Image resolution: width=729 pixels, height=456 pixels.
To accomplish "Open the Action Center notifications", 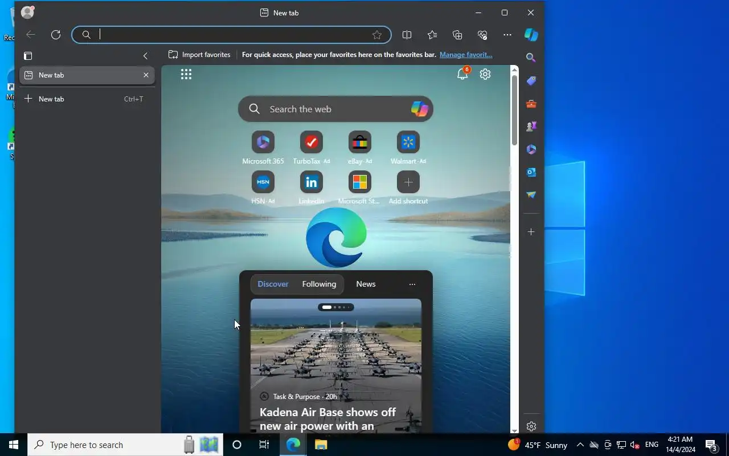I will [711, 445].
